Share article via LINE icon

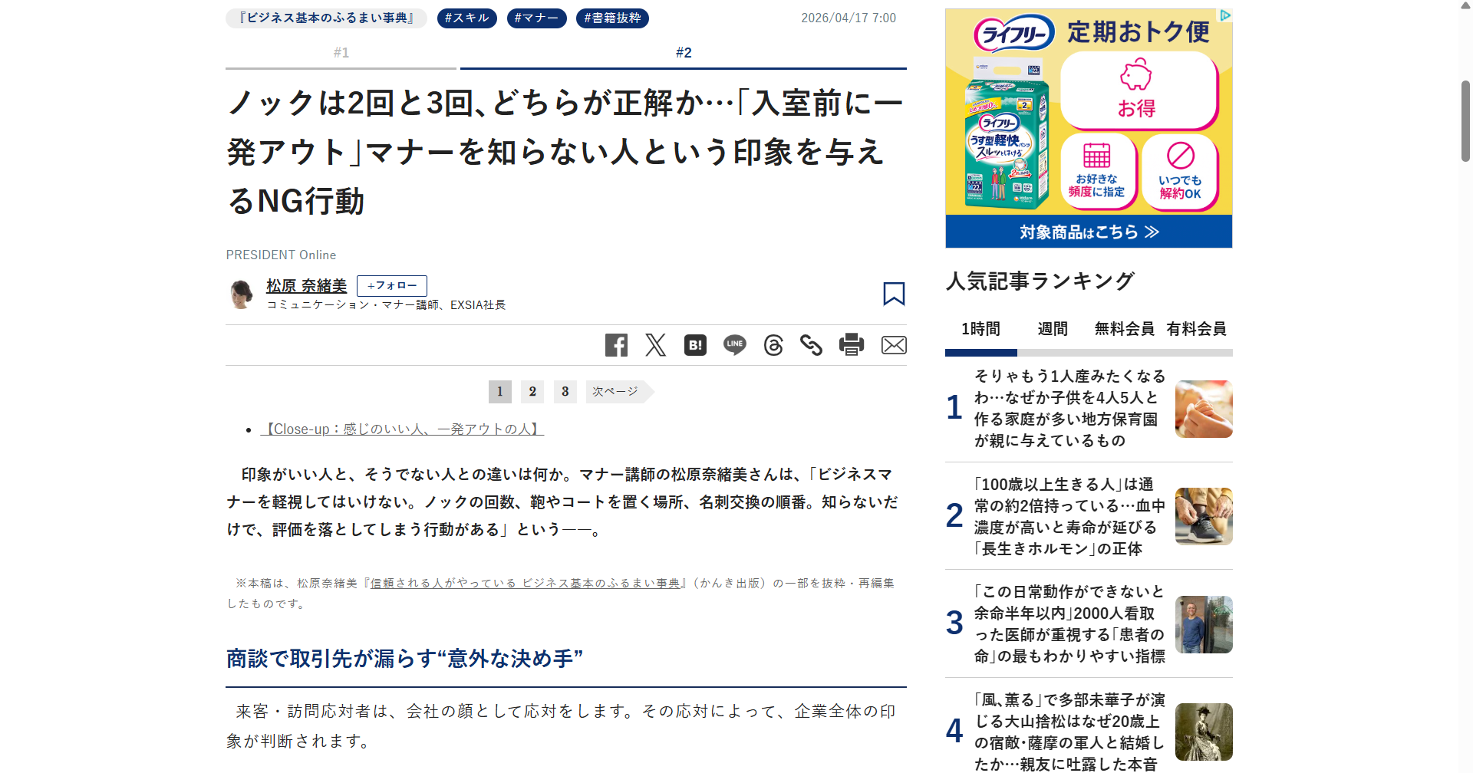(734, 345)
